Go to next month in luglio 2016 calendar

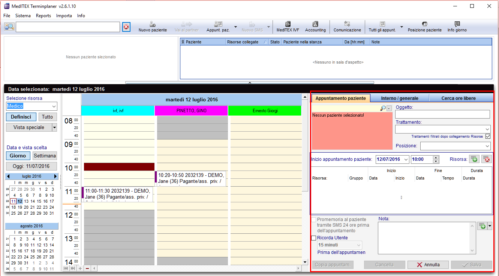(x=55, y=176)
